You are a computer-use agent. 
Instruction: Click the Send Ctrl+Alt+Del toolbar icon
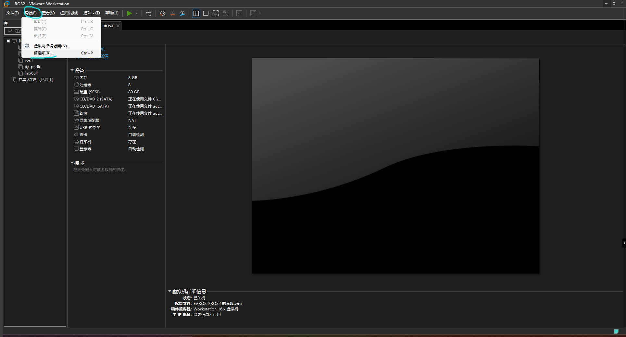coord(149,13)
